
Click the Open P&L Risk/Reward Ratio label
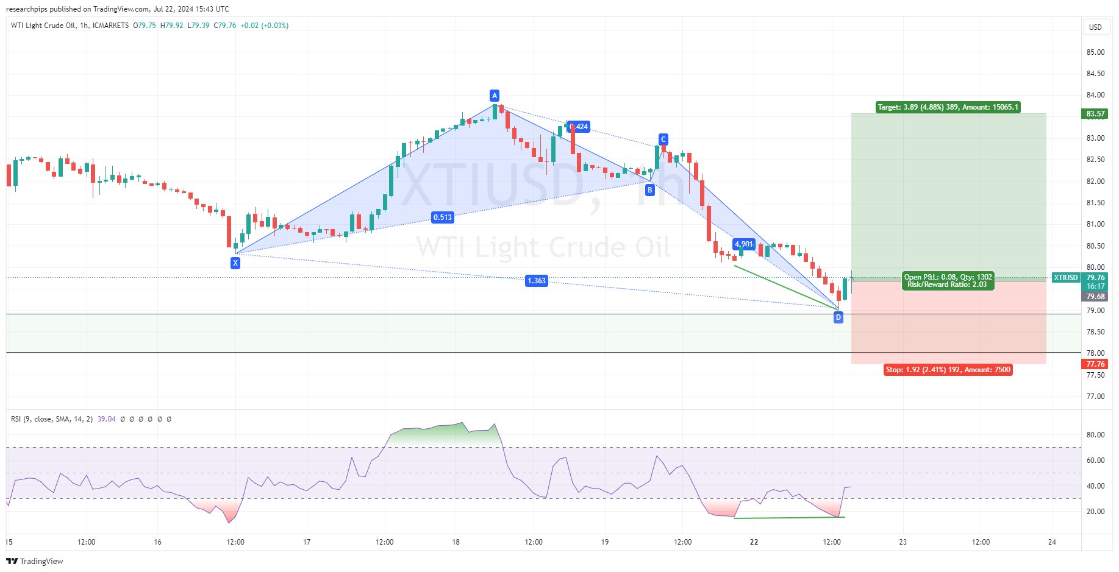[948, 281]
